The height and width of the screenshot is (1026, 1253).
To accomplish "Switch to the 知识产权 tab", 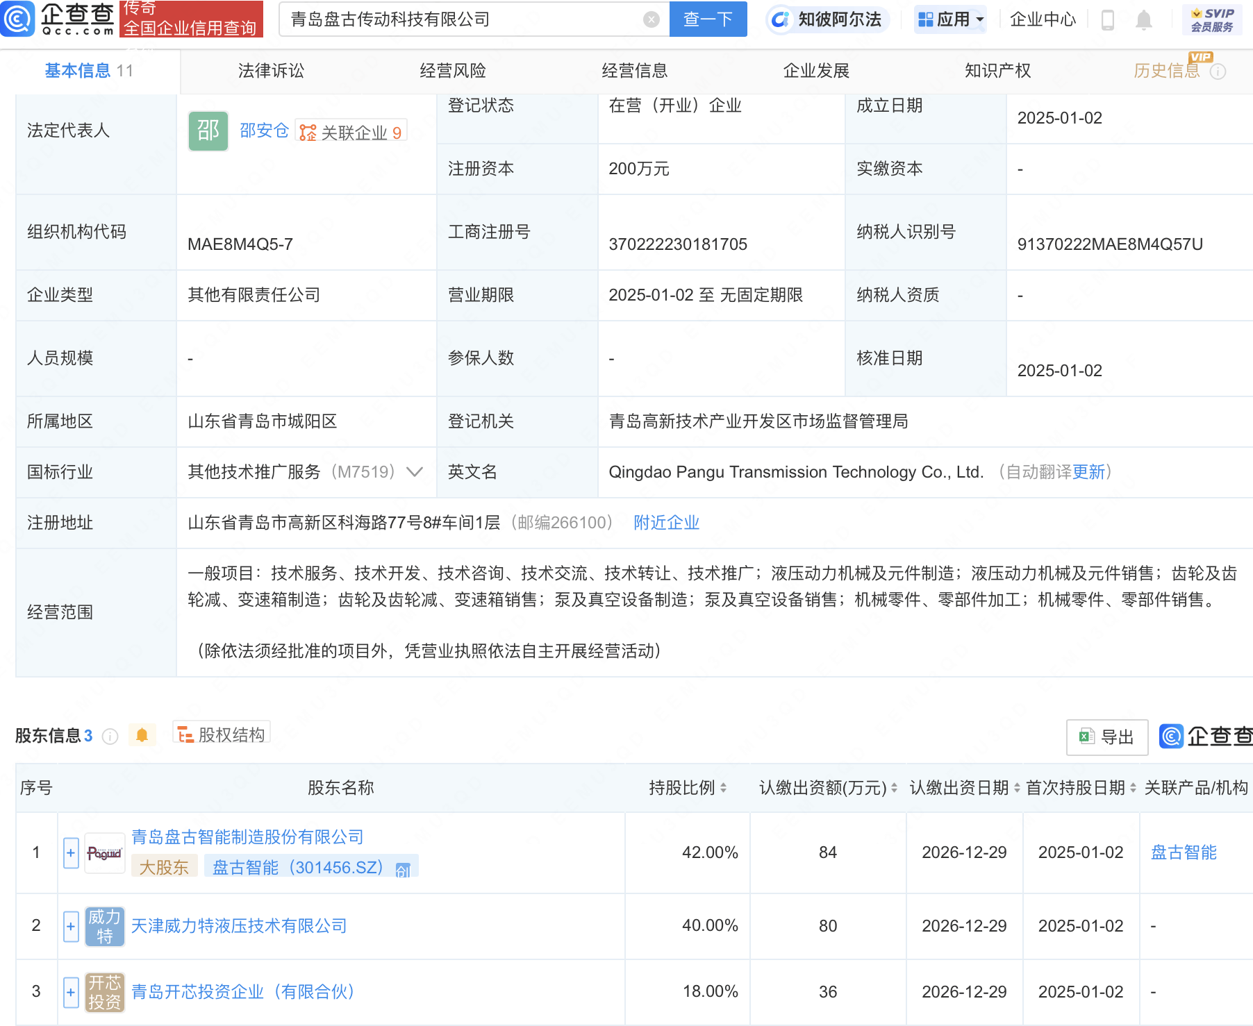I will click(x=996, y=70).
